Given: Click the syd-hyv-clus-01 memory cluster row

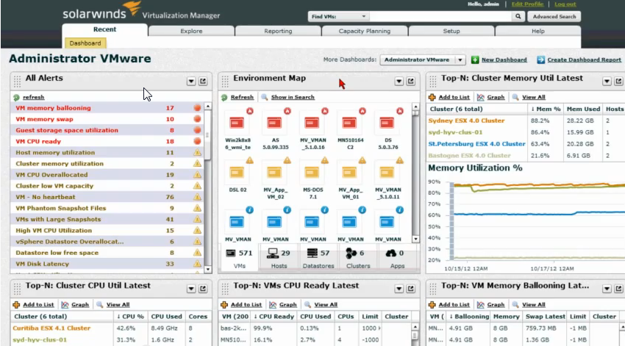Looking at the screenshot, I should [x=525, y=132].
